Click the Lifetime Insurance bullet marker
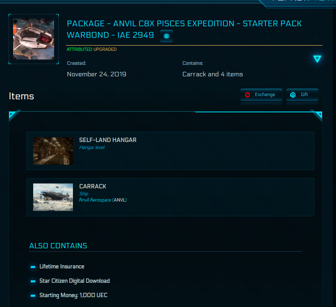The width and height of the screenshot is (336, 307). [33, 267]
